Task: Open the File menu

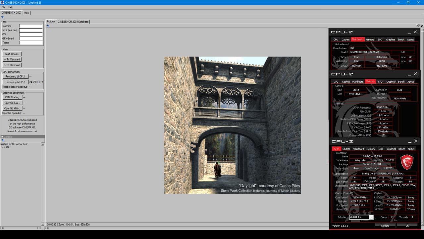Action: pos(3,7)
